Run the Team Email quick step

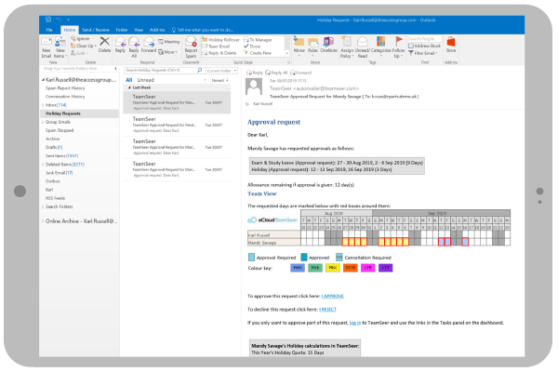click(216, 46)
